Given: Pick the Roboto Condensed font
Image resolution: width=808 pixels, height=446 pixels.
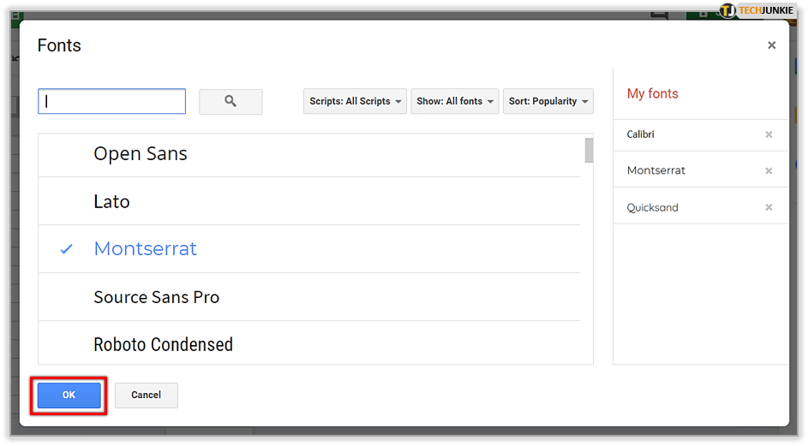Looking at the screenshot, I should point(164,344).
